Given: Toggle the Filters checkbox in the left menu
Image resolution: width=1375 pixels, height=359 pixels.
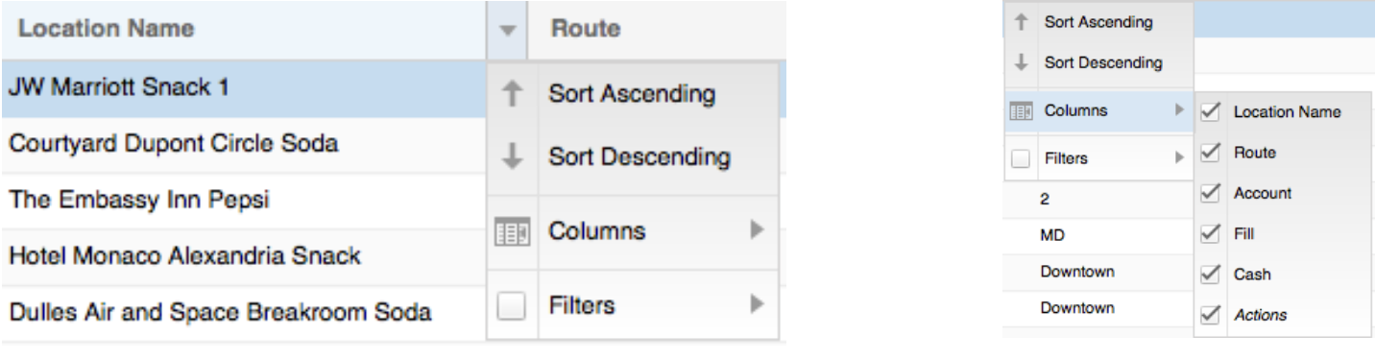Looking at the screenshot, I should point(513,306).
